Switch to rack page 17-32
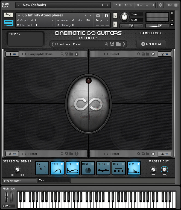This screenshot has width=181, height=210. tap(129, 5)
